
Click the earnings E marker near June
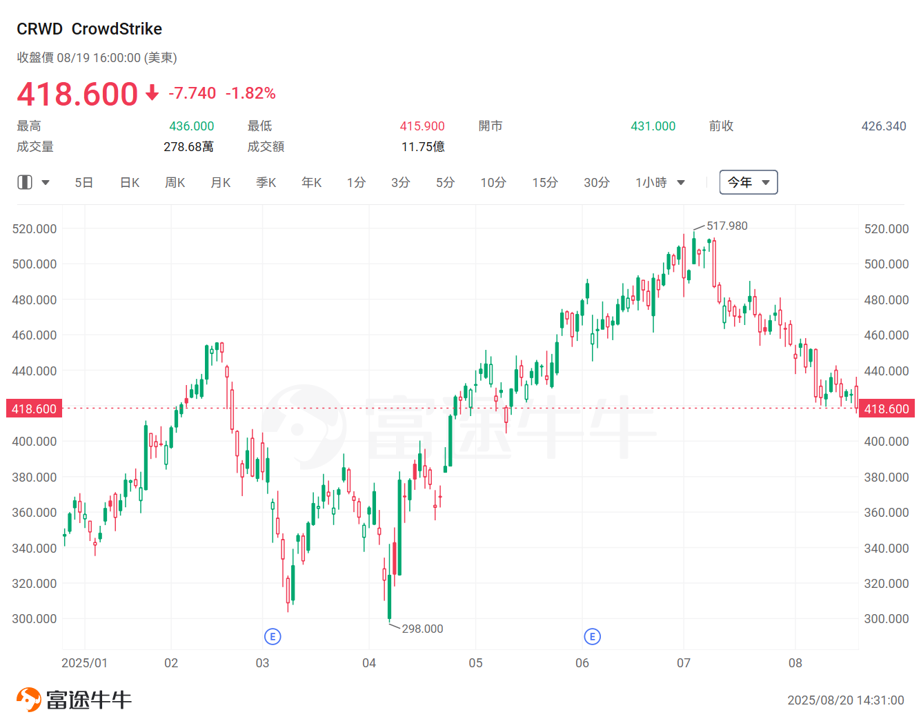[592, 637]
